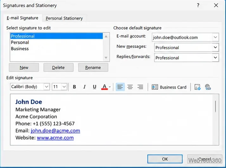Apply underline formatting to signature

point(95,87)
